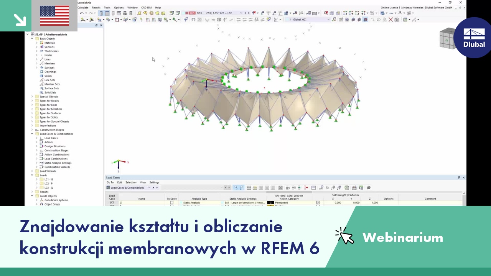Viewport: 491px width, 276px height.
Task: Click the Design Situations icon
Action: coord(41,146)
